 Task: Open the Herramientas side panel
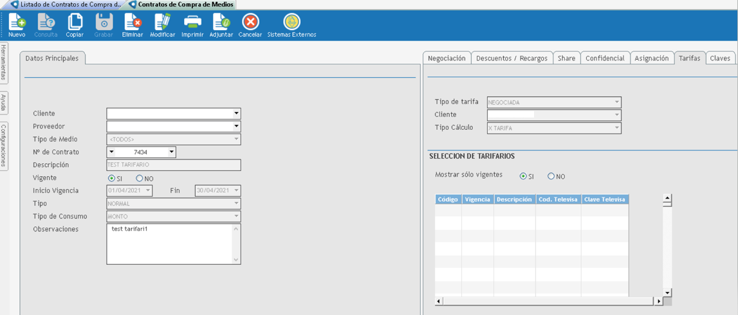(x=4, y=63)
